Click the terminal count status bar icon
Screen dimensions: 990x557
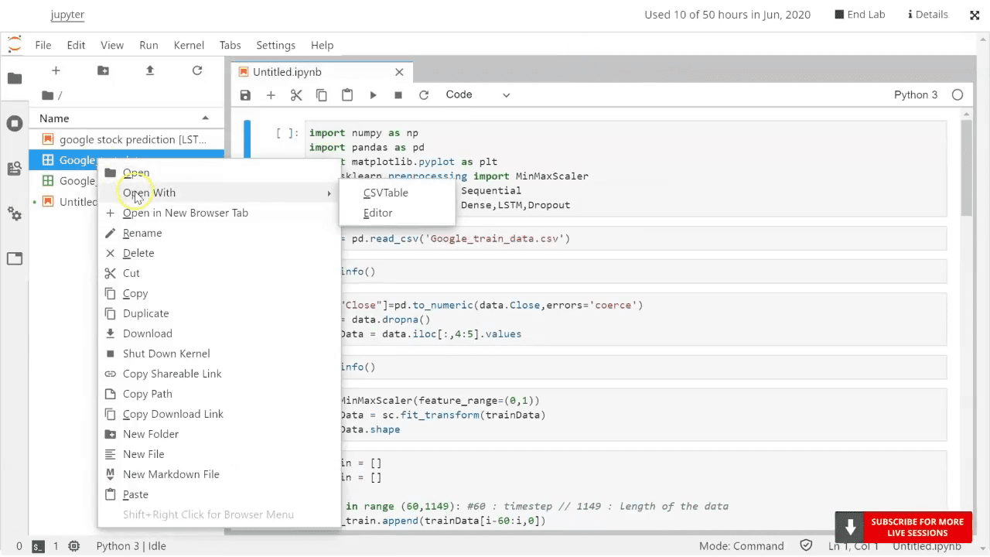tap(39, 546)
